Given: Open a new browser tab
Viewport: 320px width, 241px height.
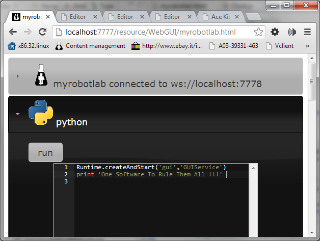Looking at the screenshot, I should tap(253, 17).
